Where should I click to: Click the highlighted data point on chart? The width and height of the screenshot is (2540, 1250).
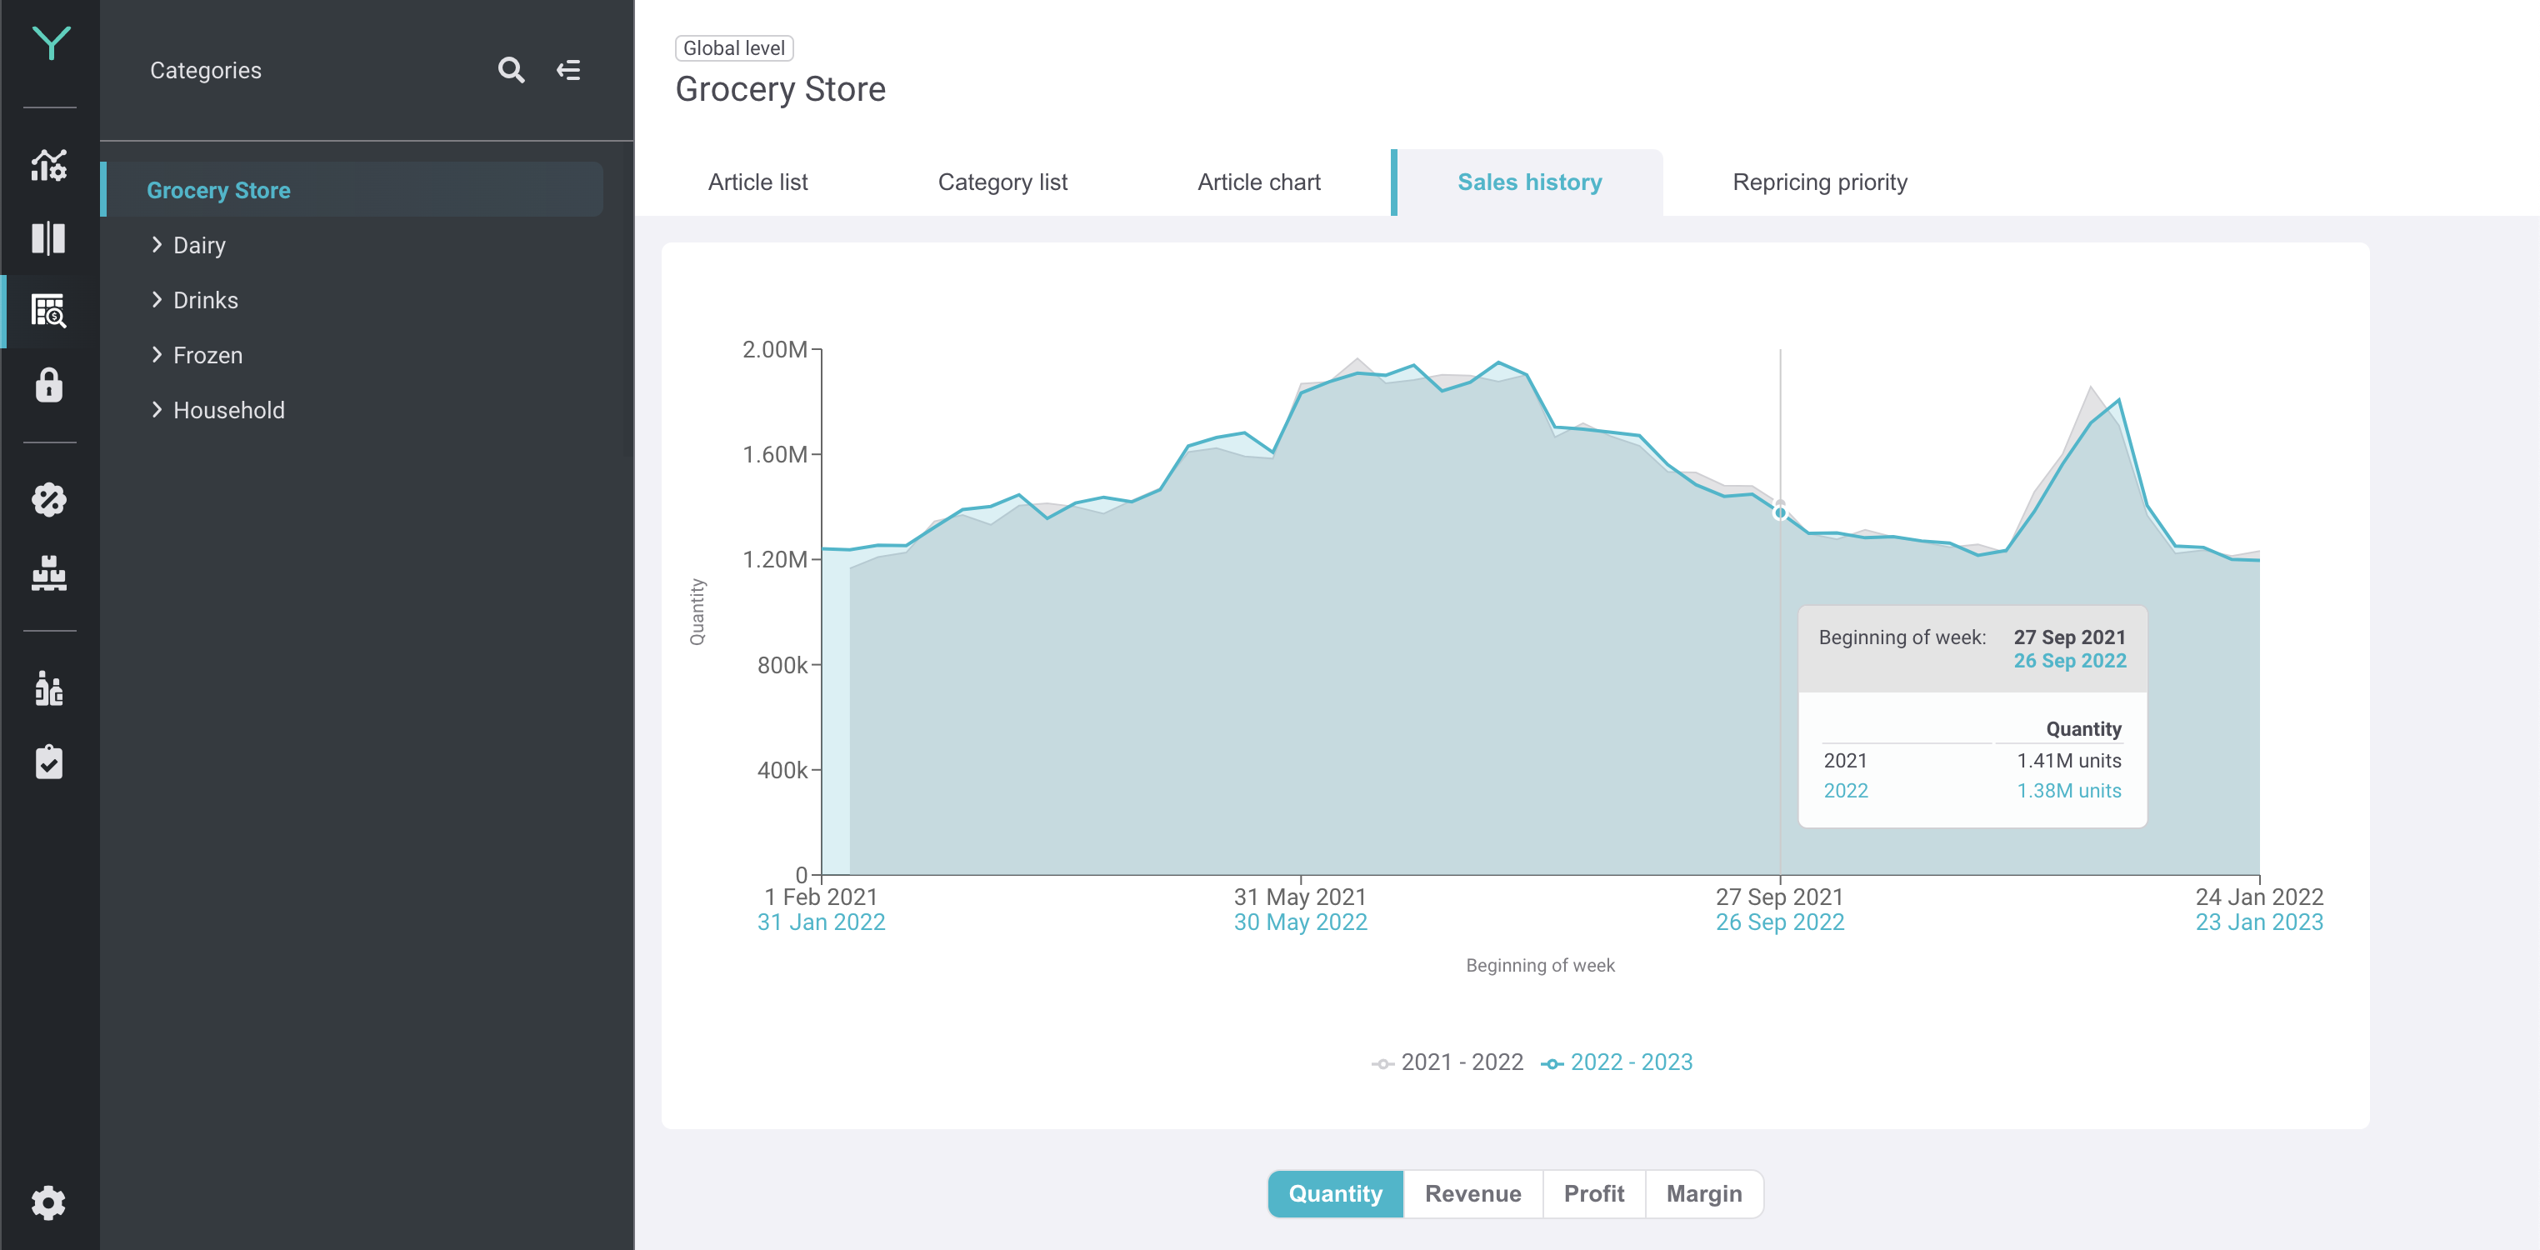click(1780, 512)
